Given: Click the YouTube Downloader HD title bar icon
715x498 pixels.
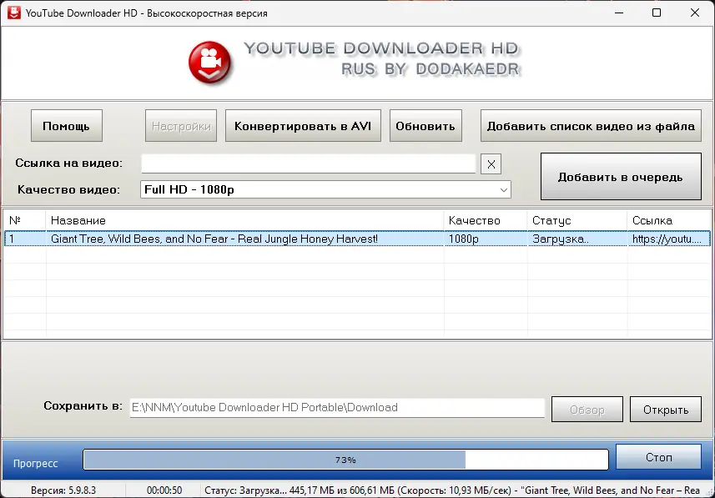Looking at the screenshot, I should (x=13, y=13).
